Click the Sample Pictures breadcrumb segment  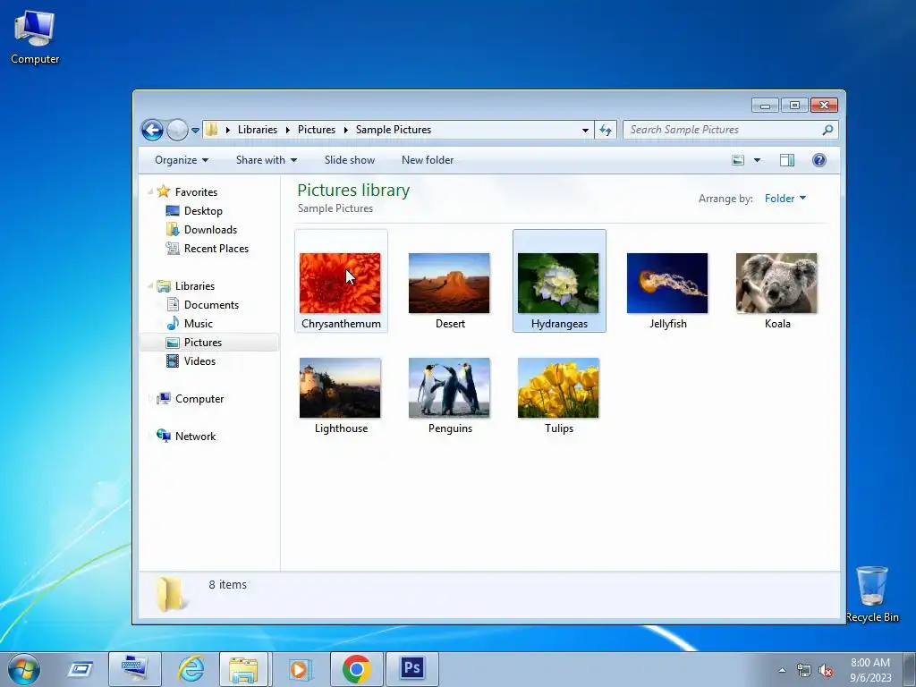(394, 130)
